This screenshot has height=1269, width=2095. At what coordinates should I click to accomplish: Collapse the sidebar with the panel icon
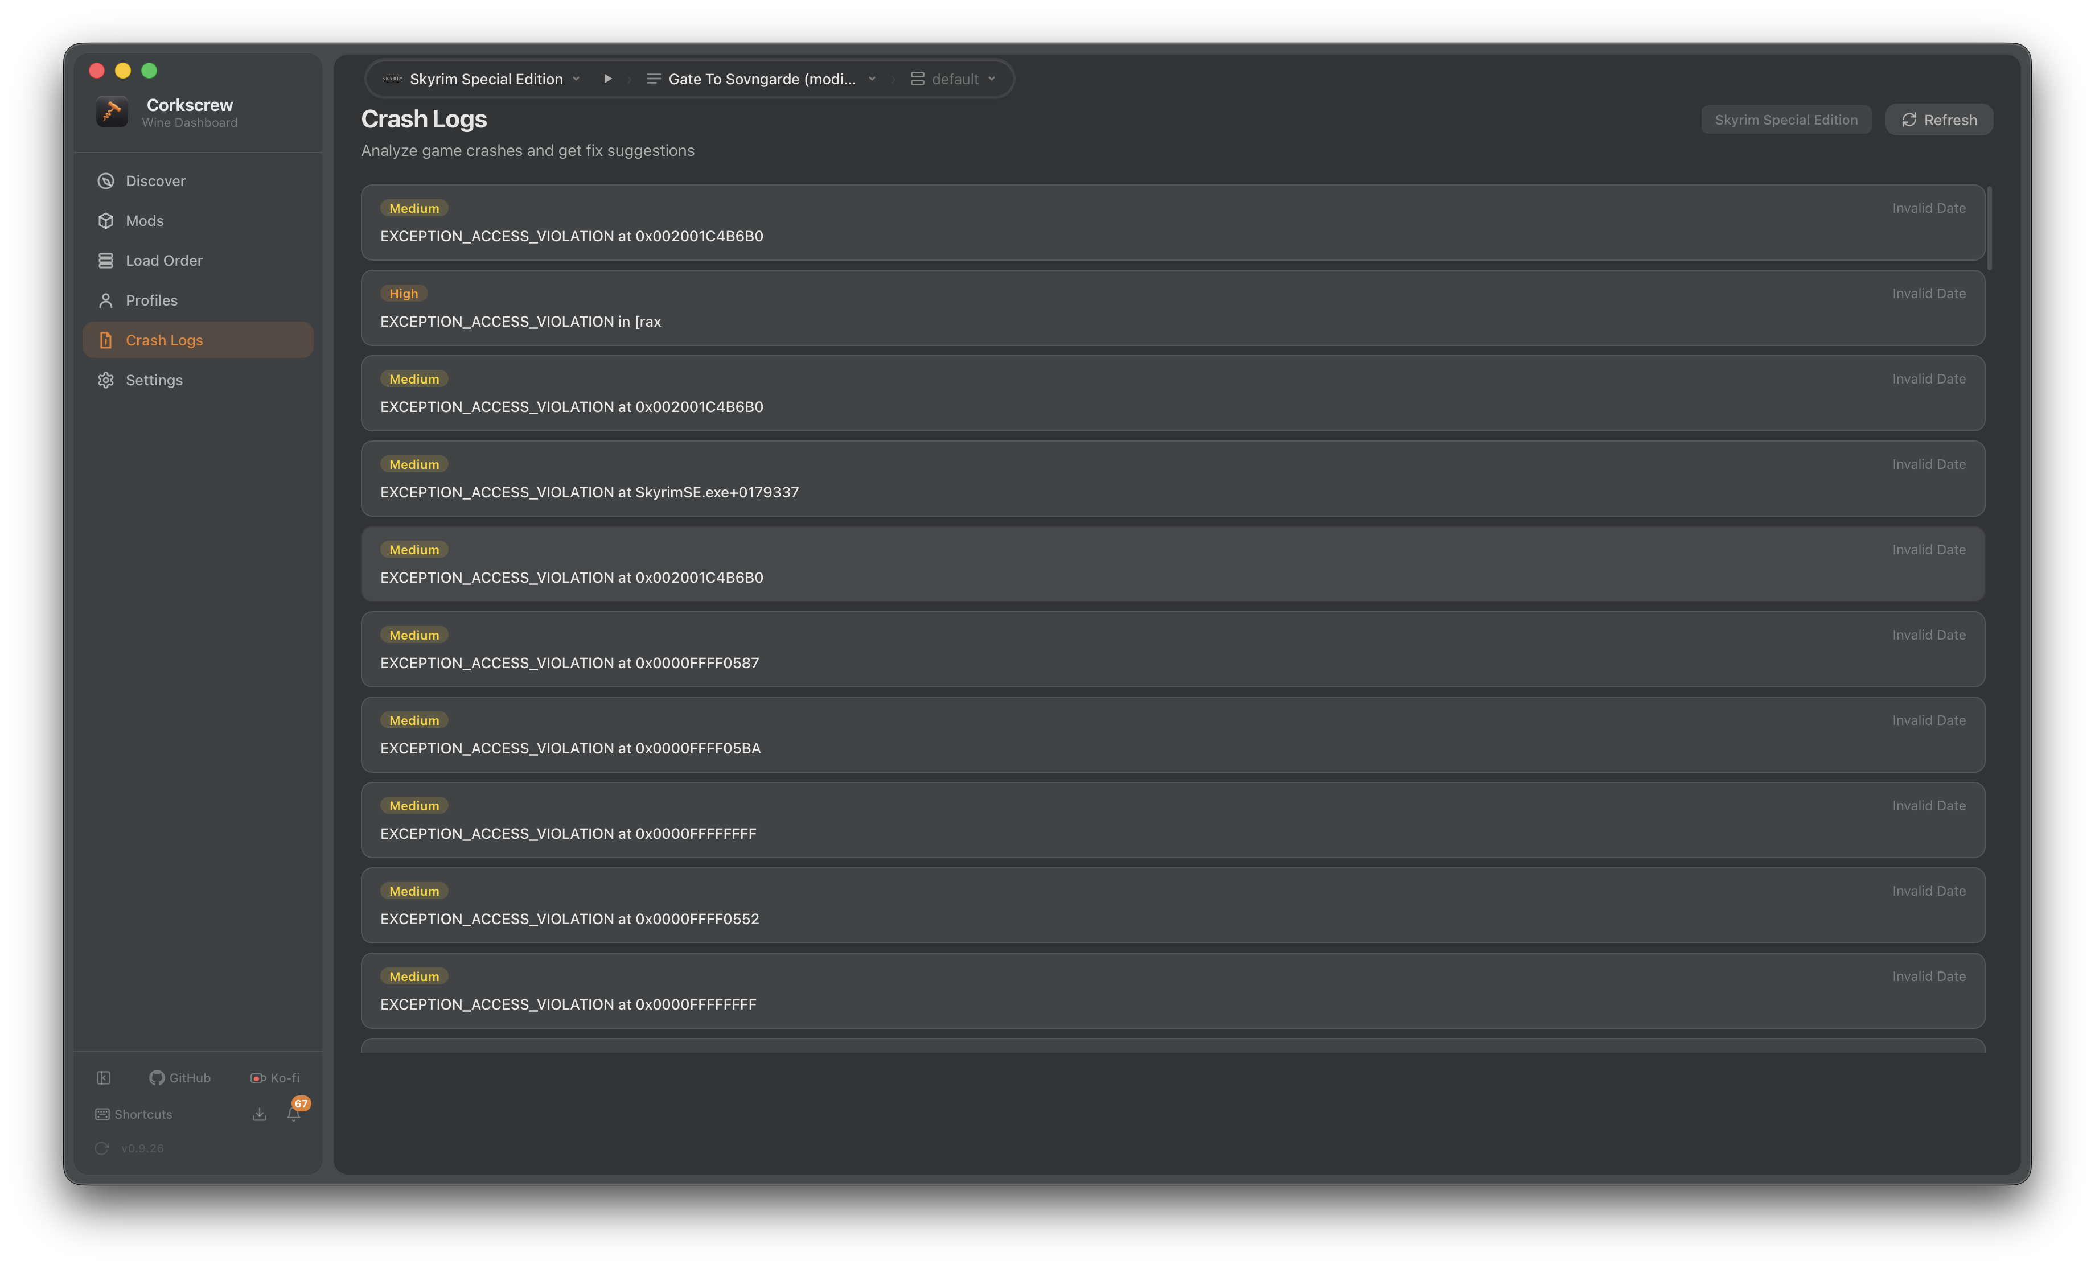point(104,1077)
